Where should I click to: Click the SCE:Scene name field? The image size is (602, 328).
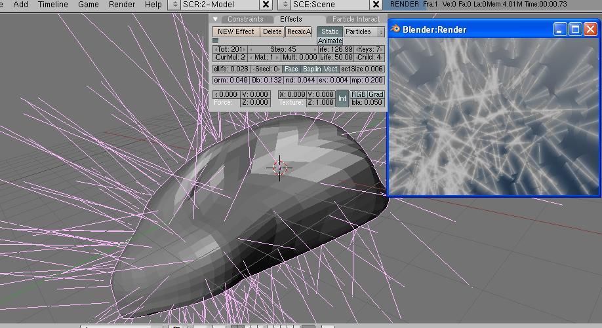(330, 5)
